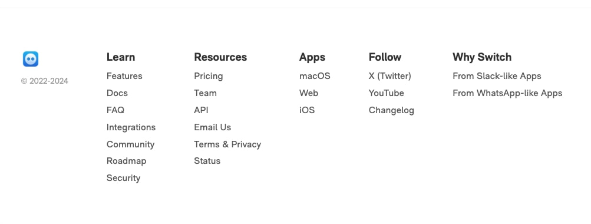The height and width of the screenshot is (224, 591).
Task: Open the Docs page link
Action: click(117, 93)
